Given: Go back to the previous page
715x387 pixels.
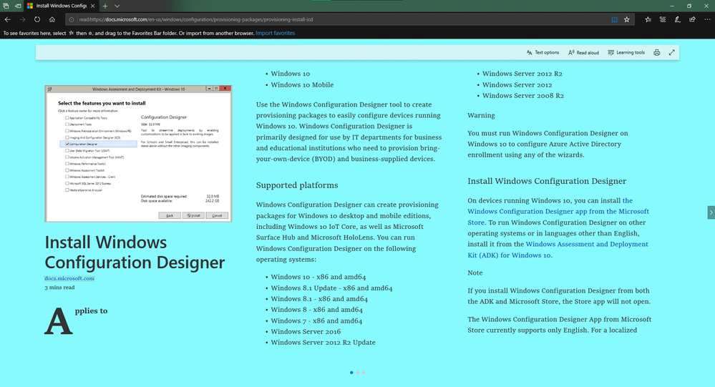Looking at the screenshot, I should click(7, 19).
